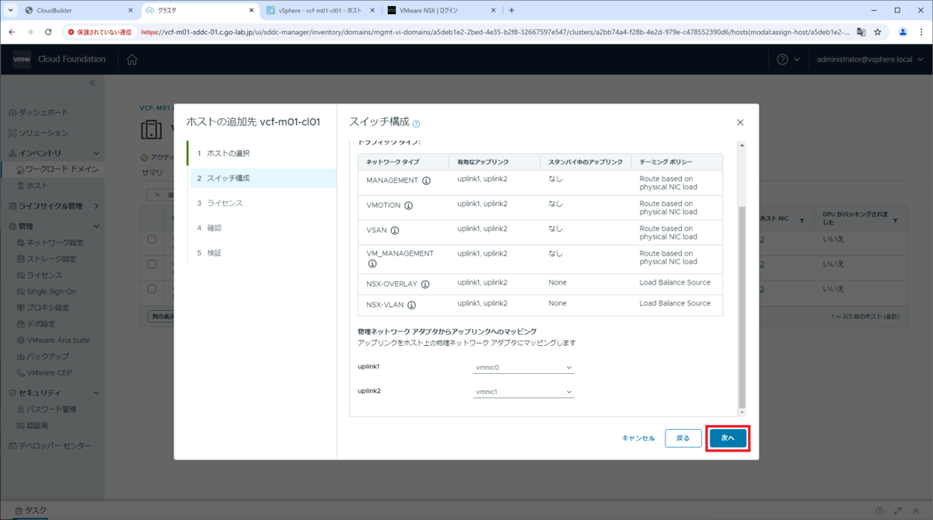Screen dimensions: 933x520
Task: Open the タスク panel at bottom
Action: tap(31, 511)
